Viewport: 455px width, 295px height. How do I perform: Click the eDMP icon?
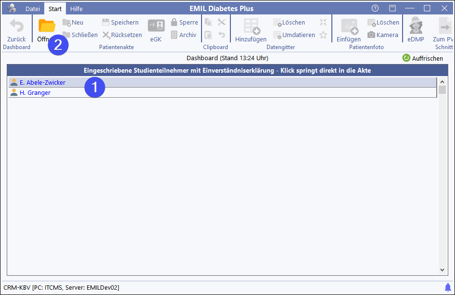[416, 26]
